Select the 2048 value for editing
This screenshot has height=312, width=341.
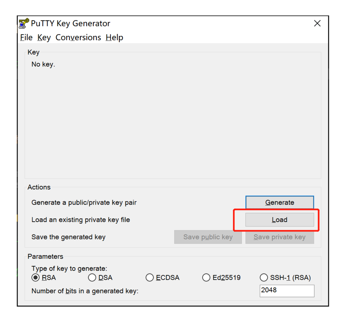(x=268, y=290)
